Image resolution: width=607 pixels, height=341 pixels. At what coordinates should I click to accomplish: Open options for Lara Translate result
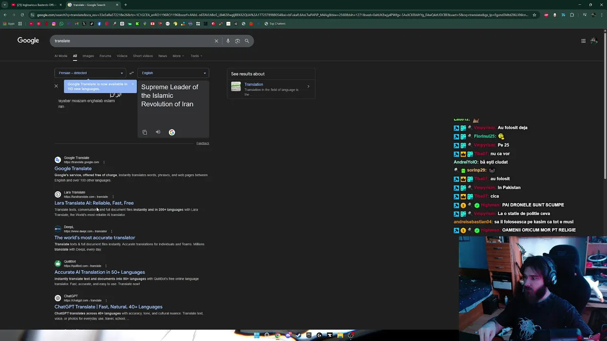(x=113, y=197)
